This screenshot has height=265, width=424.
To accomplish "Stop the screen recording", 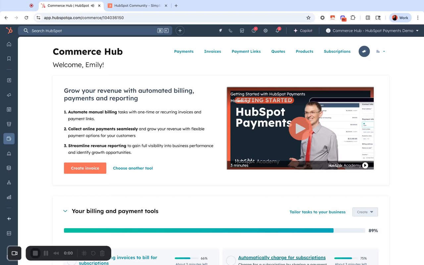I will pos(35,253).
